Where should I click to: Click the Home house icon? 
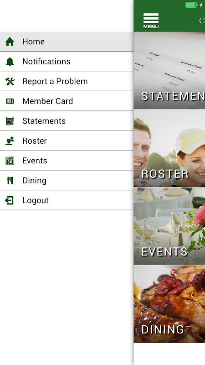pos(10,42)
